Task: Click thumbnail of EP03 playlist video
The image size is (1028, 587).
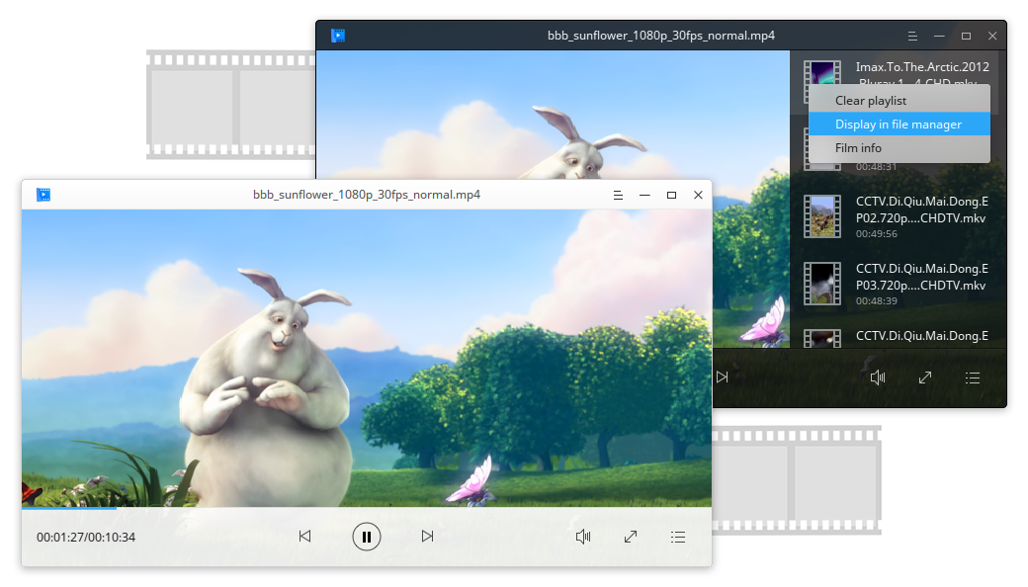Action: pos(822,284)
